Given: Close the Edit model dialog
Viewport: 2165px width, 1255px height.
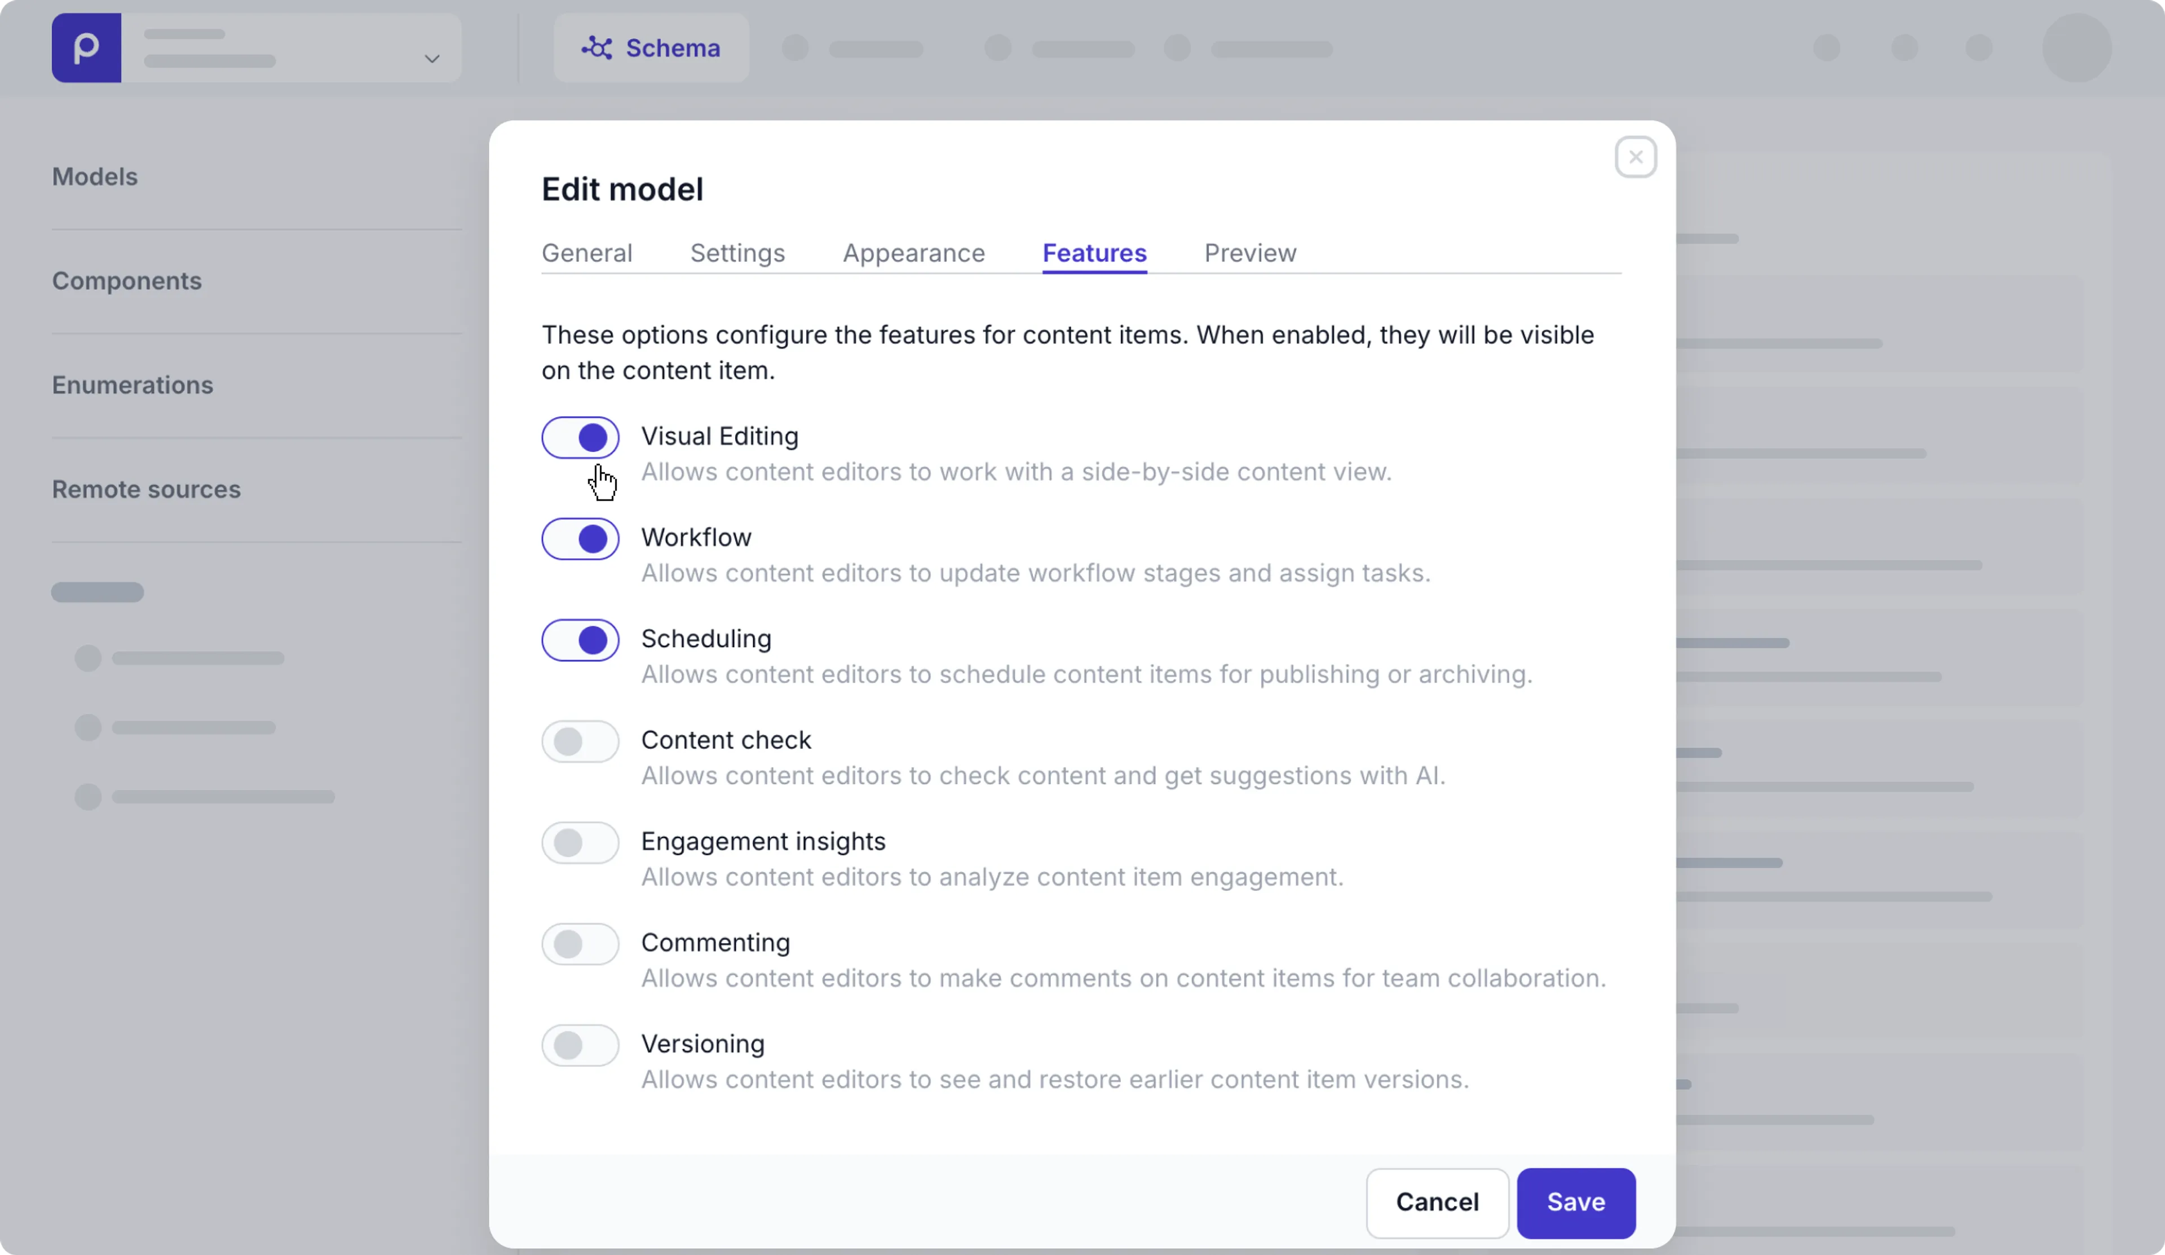Looking at the screenshot, I should tap(1635, 156).
